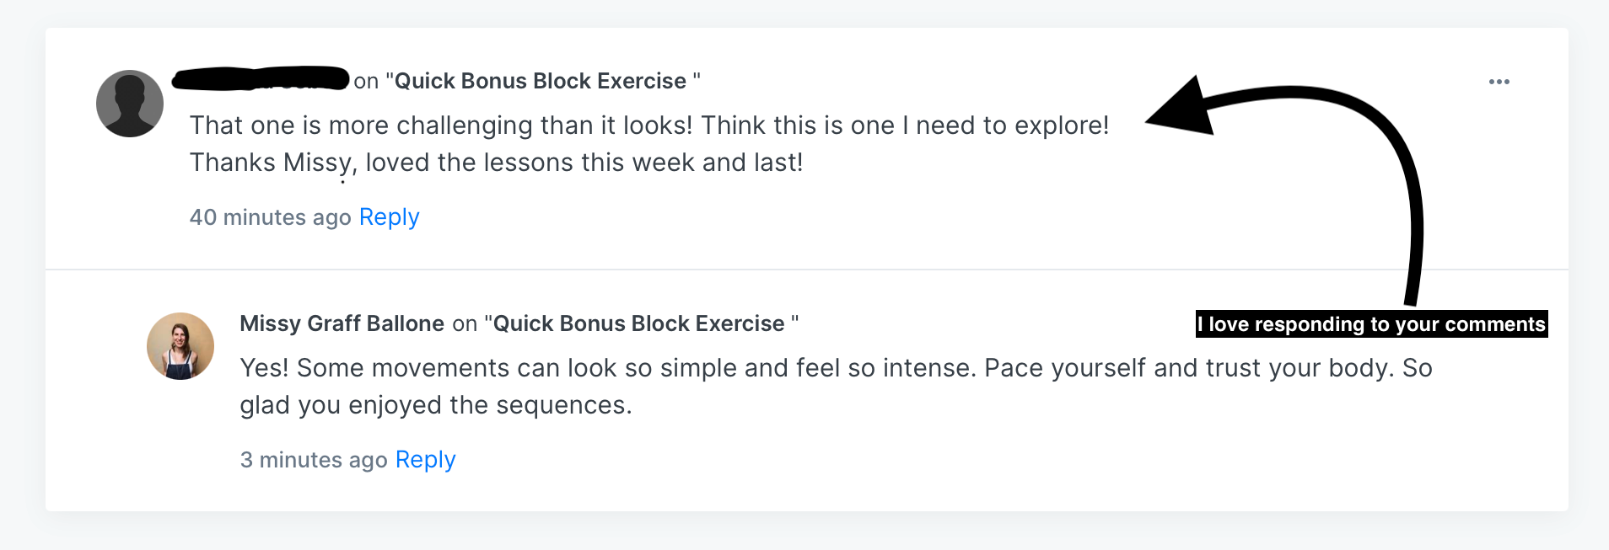The height and width of the screenshot is (550, 1609).
Task: Click Missy Graff Ballone's profile photo
Action: (180, 346)
